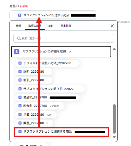The image size is (131, 146).
Task: Close the value picker popup
Action: 112,26
